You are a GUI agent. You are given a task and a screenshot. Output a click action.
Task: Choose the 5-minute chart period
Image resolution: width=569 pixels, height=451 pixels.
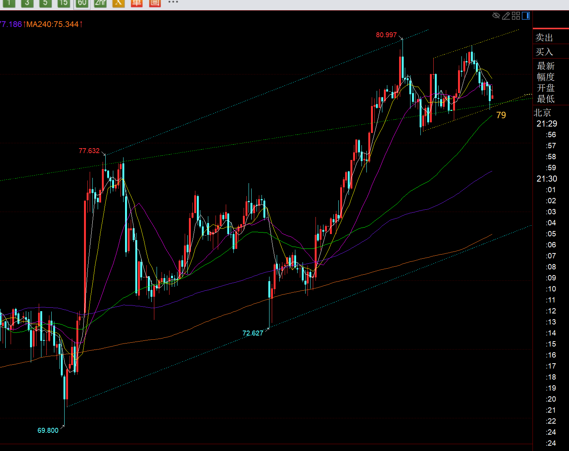coord(45,3)
